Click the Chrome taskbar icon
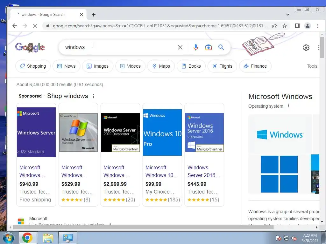The width and height of the screenshot is (326, 244). [x=27, y=238]
